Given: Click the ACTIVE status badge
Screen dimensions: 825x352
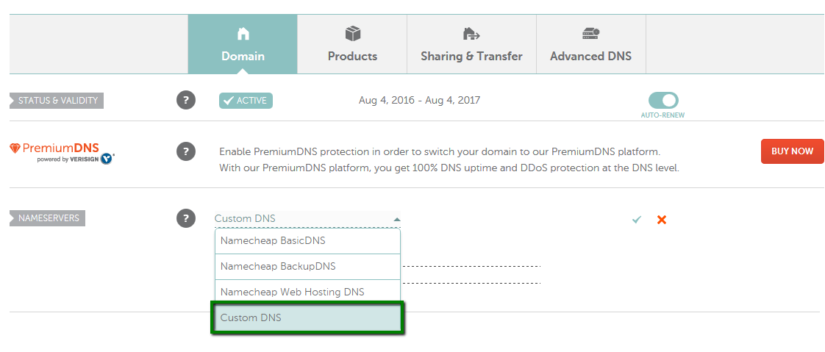Looking at the screenshot, I should coord(246,101).
